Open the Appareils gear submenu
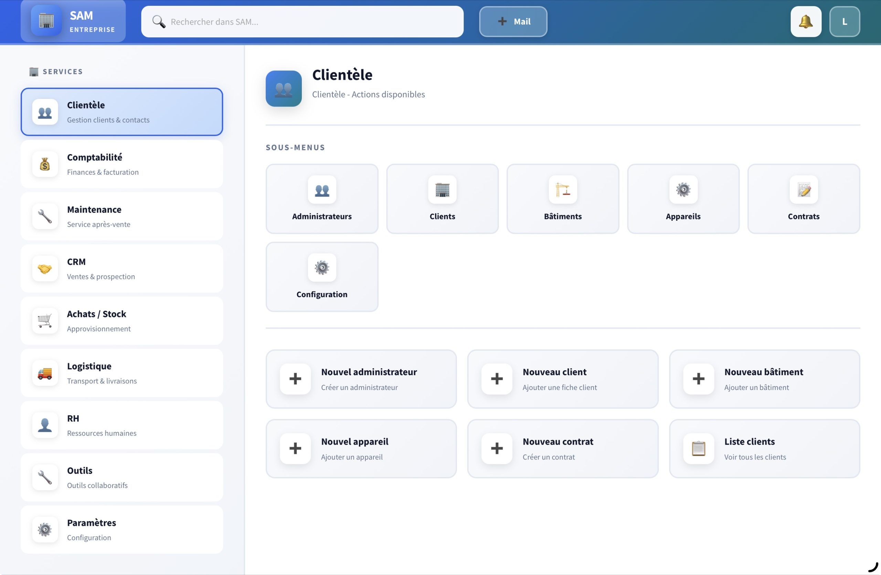This screenshot has width=881, height=575. [x=683, y=199]
